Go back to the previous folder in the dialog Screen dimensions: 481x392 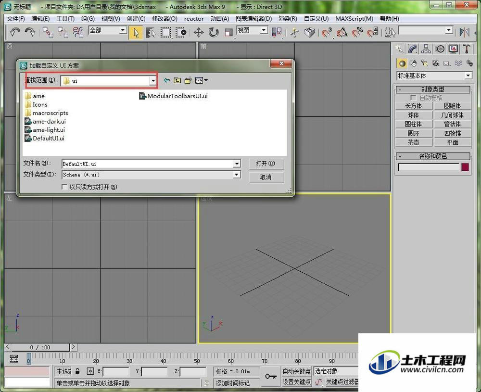pyautogui.click(x=166, y=80)
